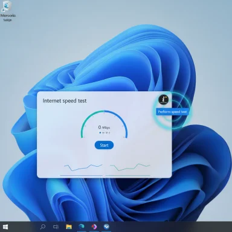Click the 0 Mbps speed readout

coord(104,127)
